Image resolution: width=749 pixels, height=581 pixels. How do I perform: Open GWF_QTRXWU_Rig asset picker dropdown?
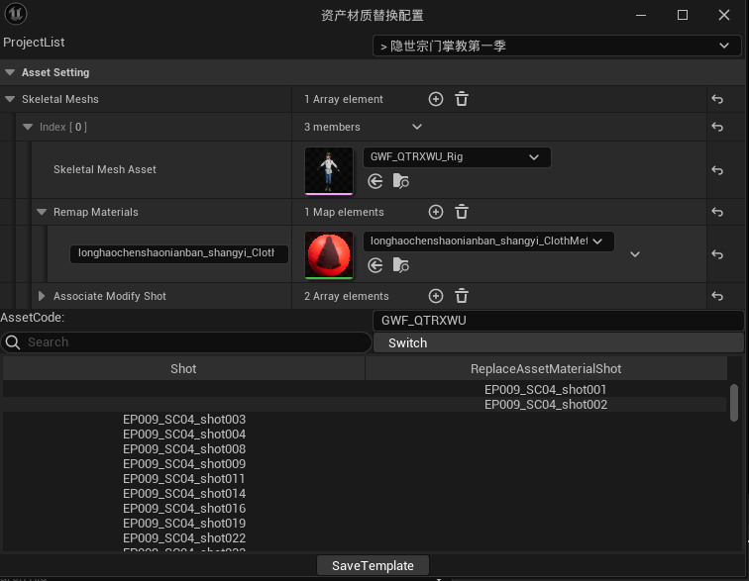457,157
